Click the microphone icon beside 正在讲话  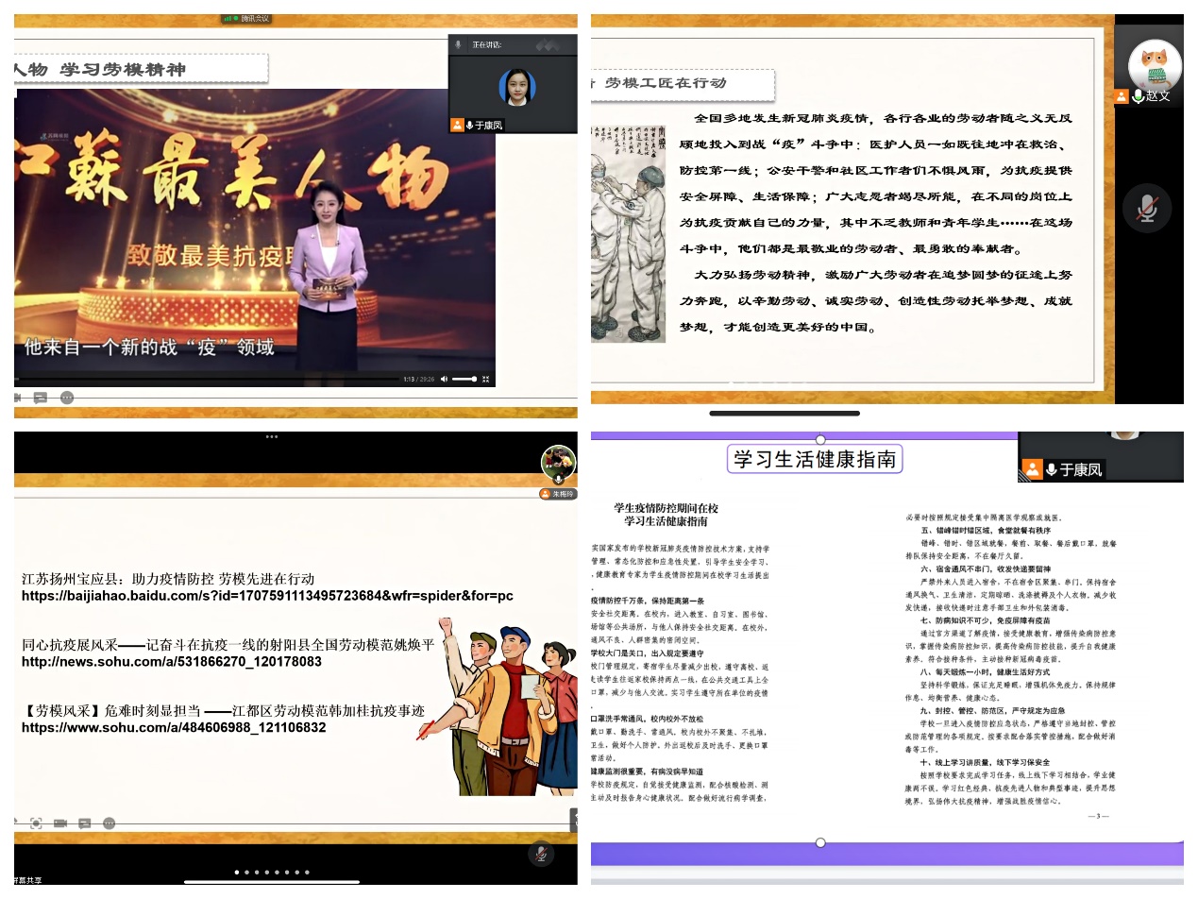[x=459, y=44]
